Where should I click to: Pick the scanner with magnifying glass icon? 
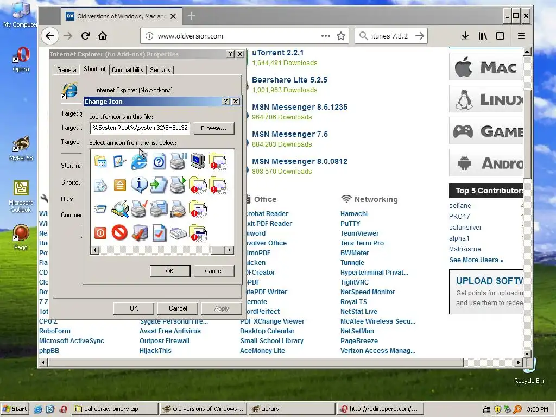click(x=120, y=209)
